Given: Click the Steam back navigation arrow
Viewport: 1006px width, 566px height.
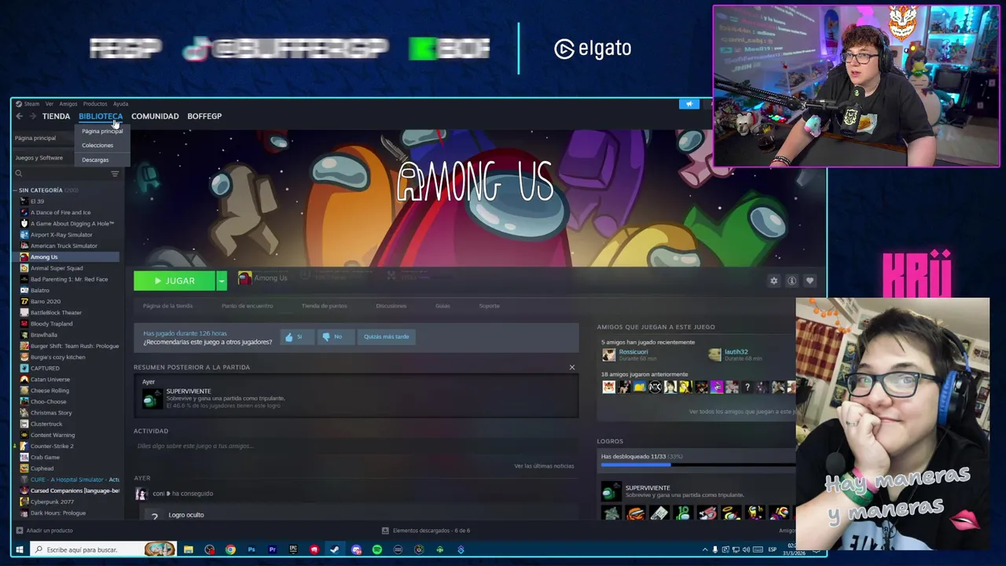Looking at the screenshot, I should pyautogui.click(x=20, y=116).
